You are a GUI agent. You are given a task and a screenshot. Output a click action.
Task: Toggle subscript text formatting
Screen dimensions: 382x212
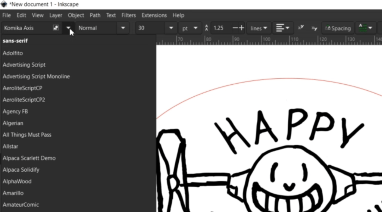click(x=314, y=28)
